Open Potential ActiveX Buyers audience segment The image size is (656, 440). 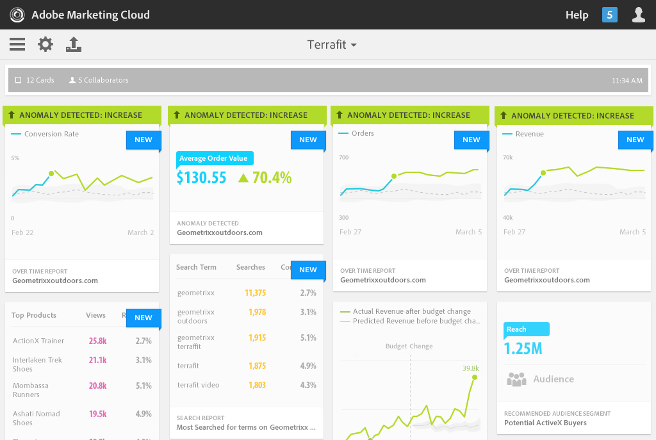pos(545,423)
